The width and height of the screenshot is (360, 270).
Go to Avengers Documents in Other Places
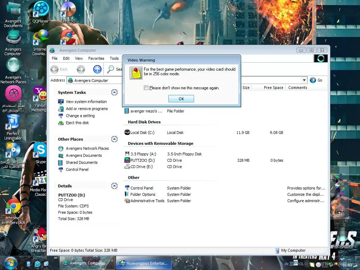(84, 155)
